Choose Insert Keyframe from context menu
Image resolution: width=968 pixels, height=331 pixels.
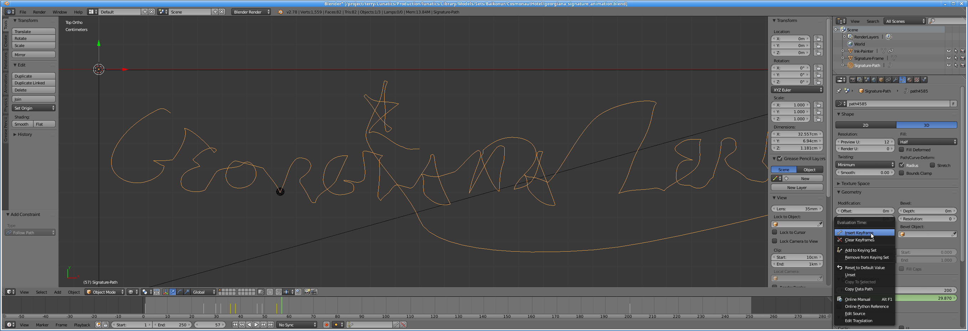point(858,233)
